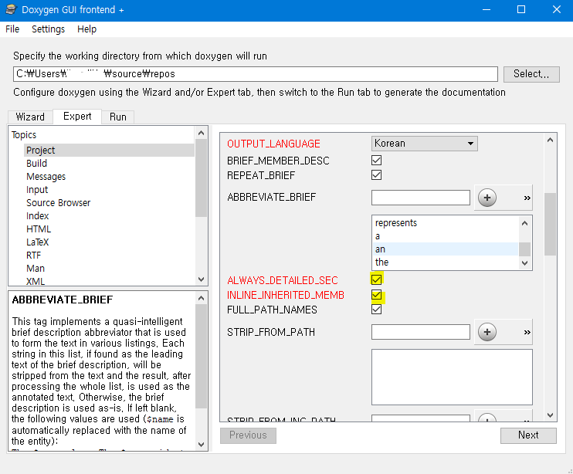Switch to the Wizard tab
This screenshot has height=474, width=573.
[x=30, y=117]
